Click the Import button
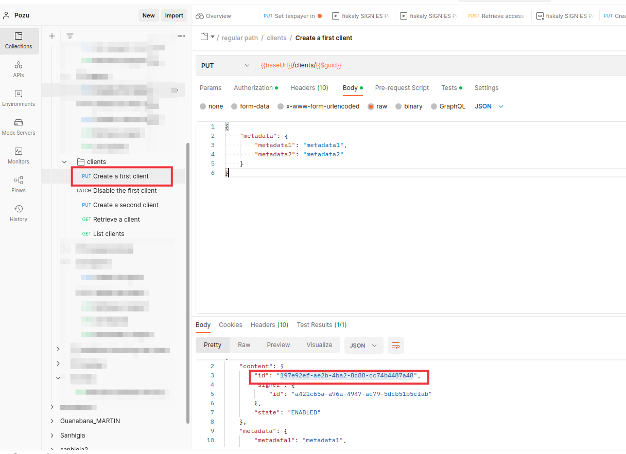 click(x=174, y=15)
